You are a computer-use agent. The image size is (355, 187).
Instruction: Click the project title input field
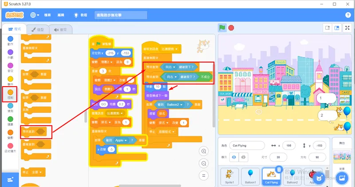click(121, 15)
